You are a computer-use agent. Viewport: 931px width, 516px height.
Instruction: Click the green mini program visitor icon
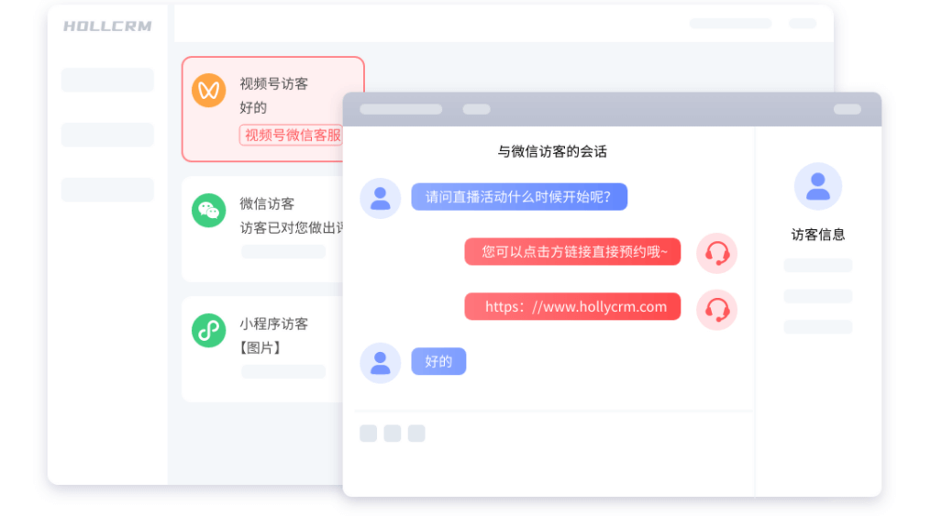[x=208, y=330]
